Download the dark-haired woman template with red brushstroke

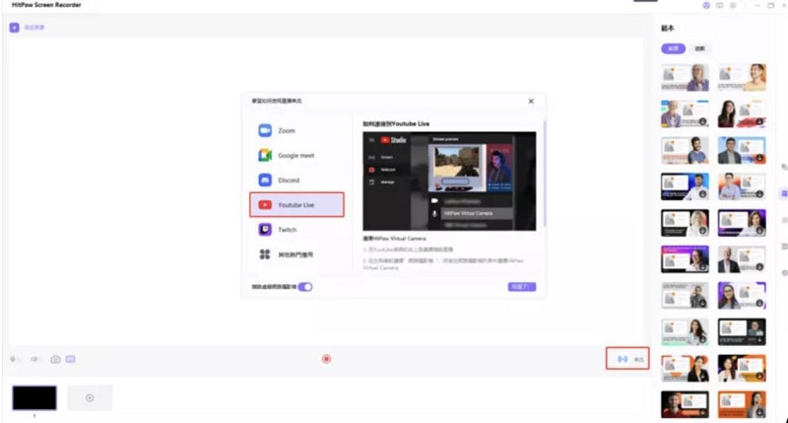pos(759,121)
